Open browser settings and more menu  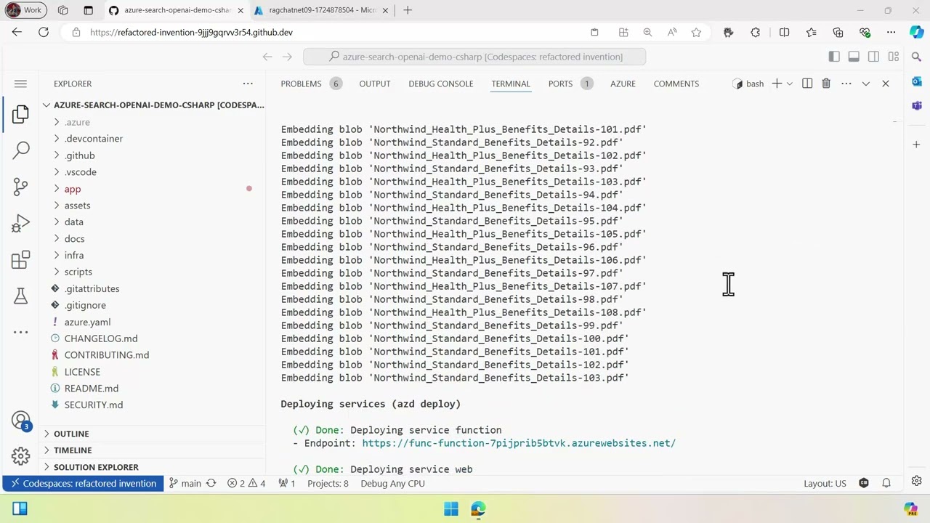(891, 32)
